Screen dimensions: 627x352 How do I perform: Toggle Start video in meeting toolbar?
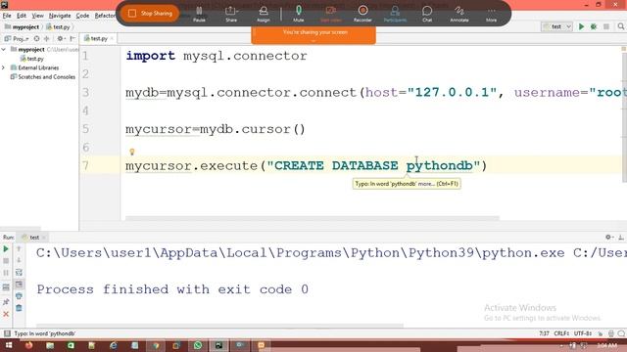coord(331,14)
